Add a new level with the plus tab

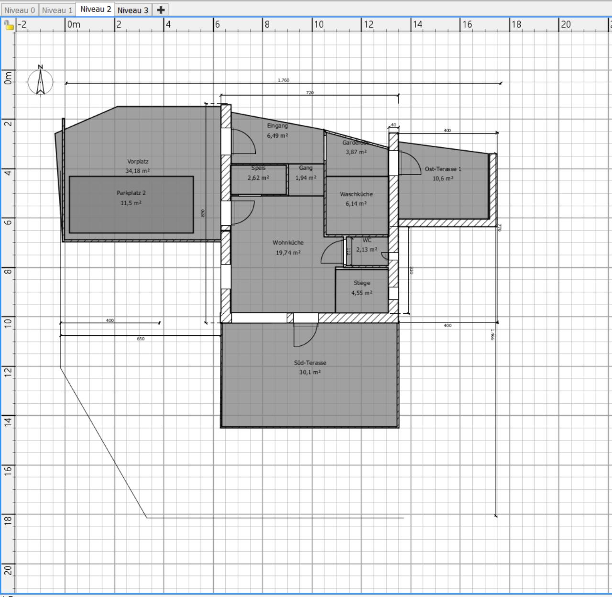[161, 10]
